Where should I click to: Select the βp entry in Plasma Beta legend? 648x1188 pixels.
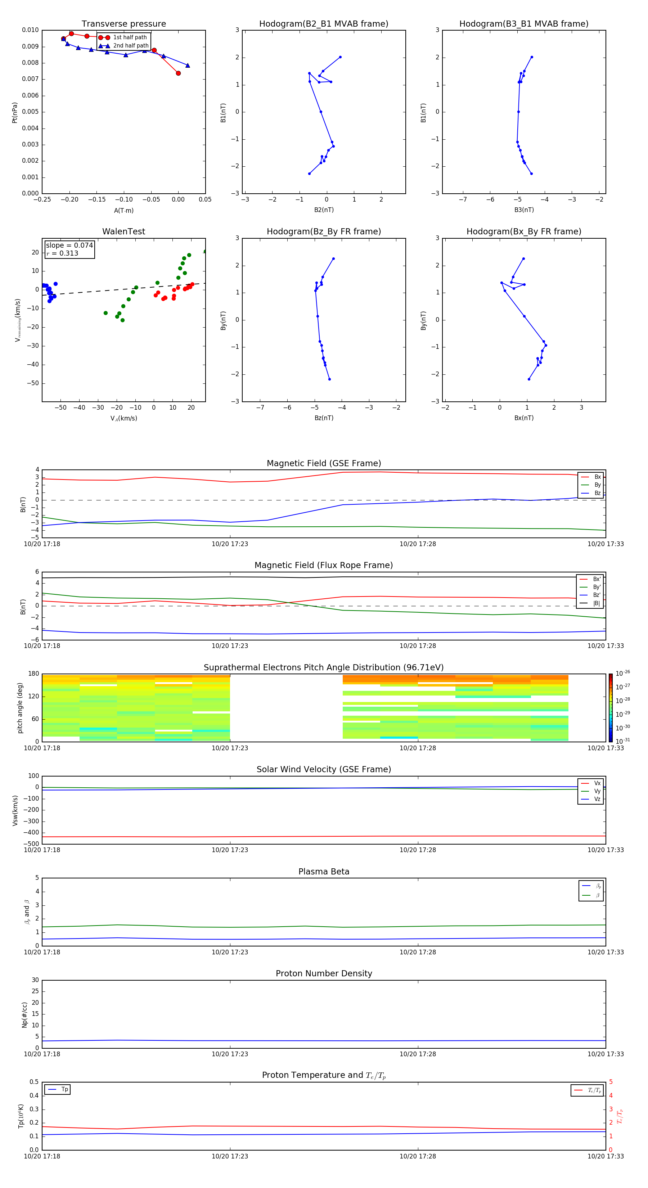pos(591,886)
